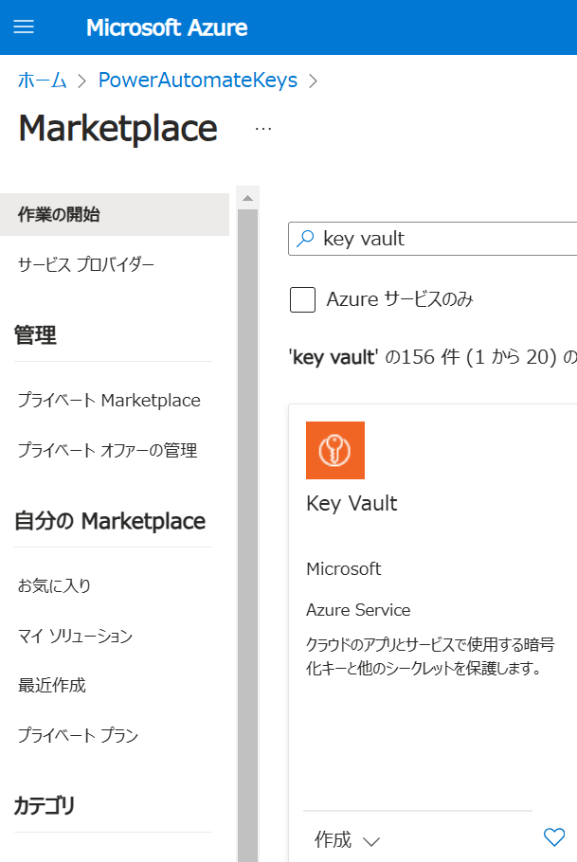
Task: Expand the 作成 dropdown on Key Vault
Action: click(347, 840)
